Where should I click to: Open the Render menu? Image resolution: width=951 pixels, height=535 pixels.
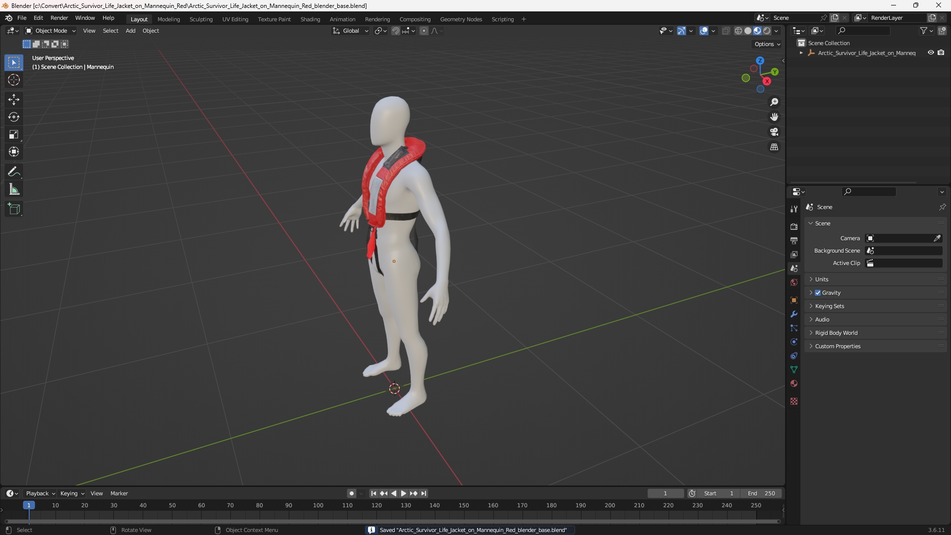tap(59, 18)
